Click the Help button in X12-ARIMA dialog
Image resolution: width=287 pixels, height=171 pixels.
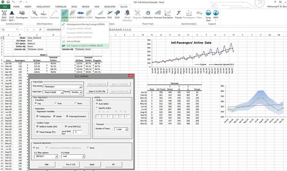point(47,164)
